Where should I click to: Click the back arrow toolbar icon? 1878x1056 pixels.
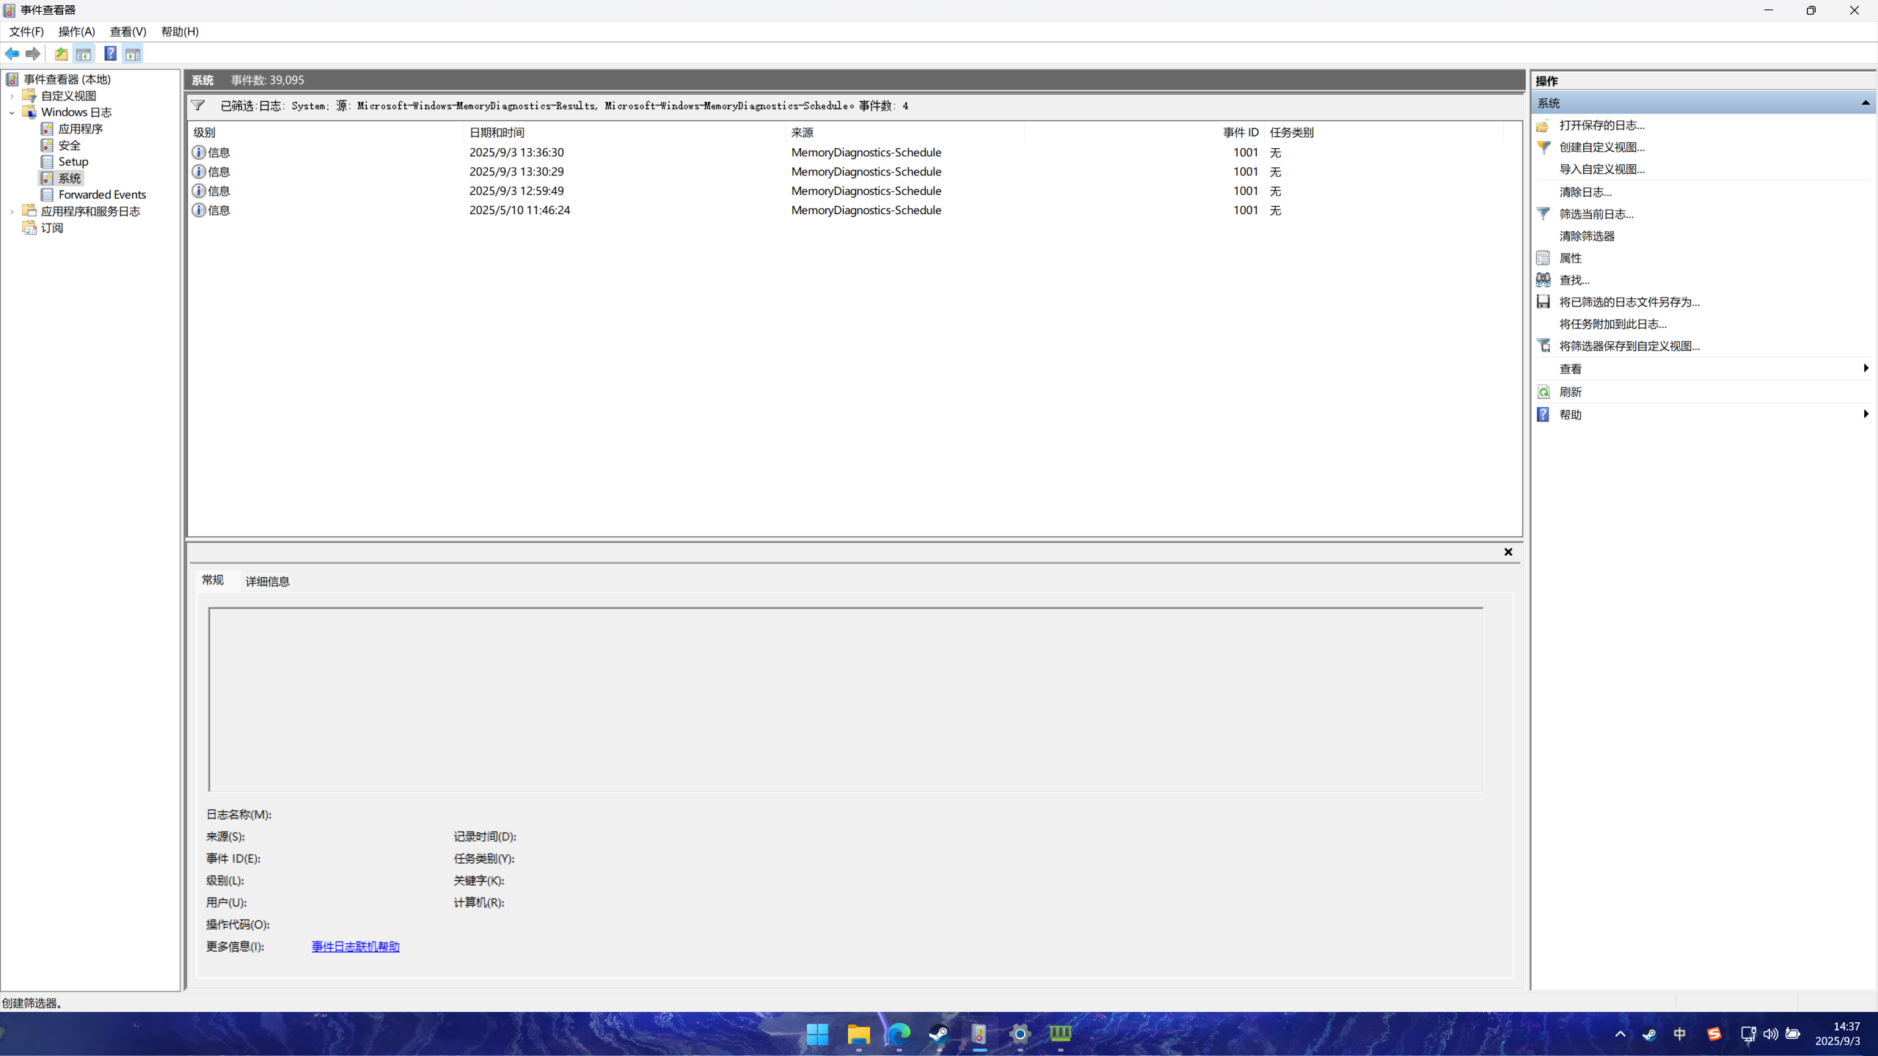(x=12, y=54)
